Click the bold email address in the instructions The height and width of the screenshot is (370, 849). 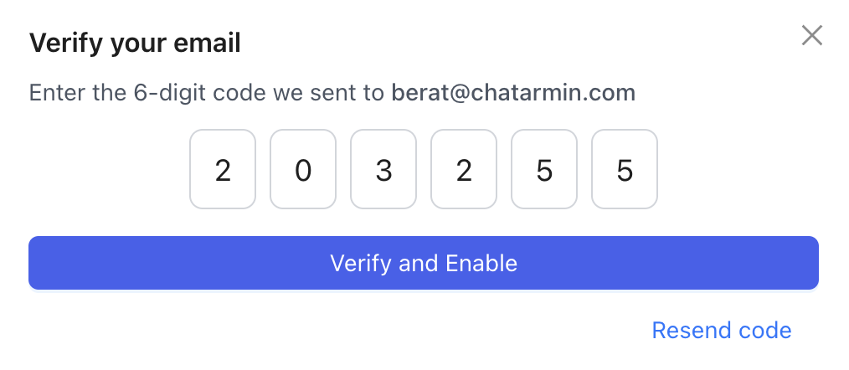point(513,92)
